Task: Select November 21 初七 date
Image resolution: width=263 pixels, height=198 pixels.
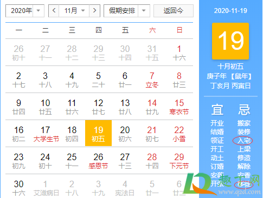Action: [152, 134]
